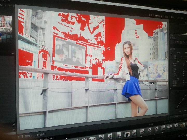Click the contrast slider handle
The width and height of the screenshot is (187, 140).
(183, 66)
